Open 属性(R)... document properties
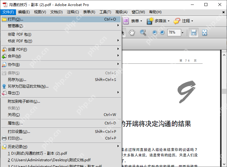The height and width of the screenshot is (167, 227). point(61,123)
